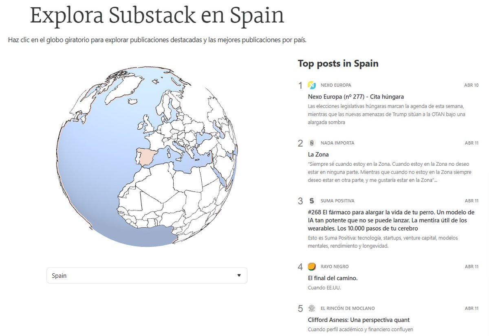Click rank number 5 beside El Rincón de Moclano
This screenshot has width=489, height=336.
[x=301, y=309]
